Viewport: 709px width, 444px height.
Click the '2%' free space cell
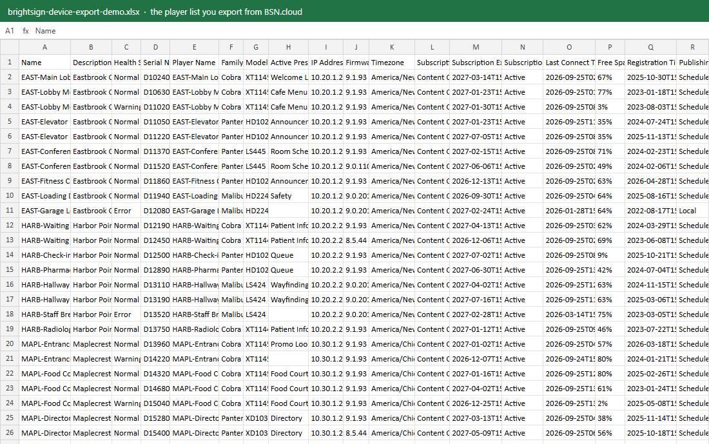point(610,403)
